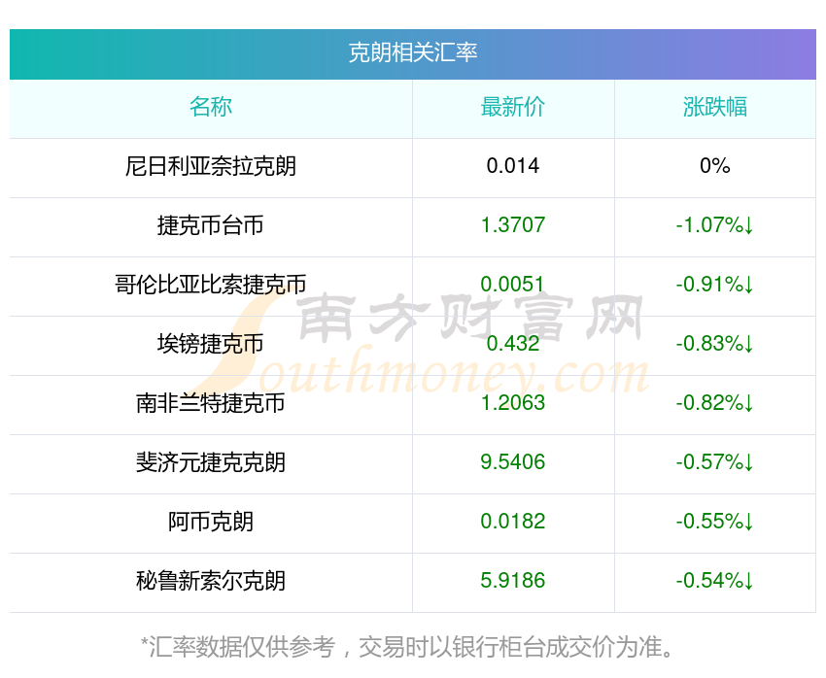Click the row name 秘鲁新索尔克朗
826x678 pixels.
(211, 581)
